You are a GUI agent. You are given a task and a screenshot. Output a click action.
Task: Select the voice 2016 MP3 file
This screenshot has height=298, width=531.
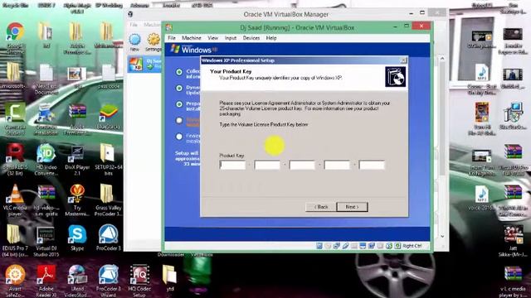pyautogui.click(x=481, y=198)
